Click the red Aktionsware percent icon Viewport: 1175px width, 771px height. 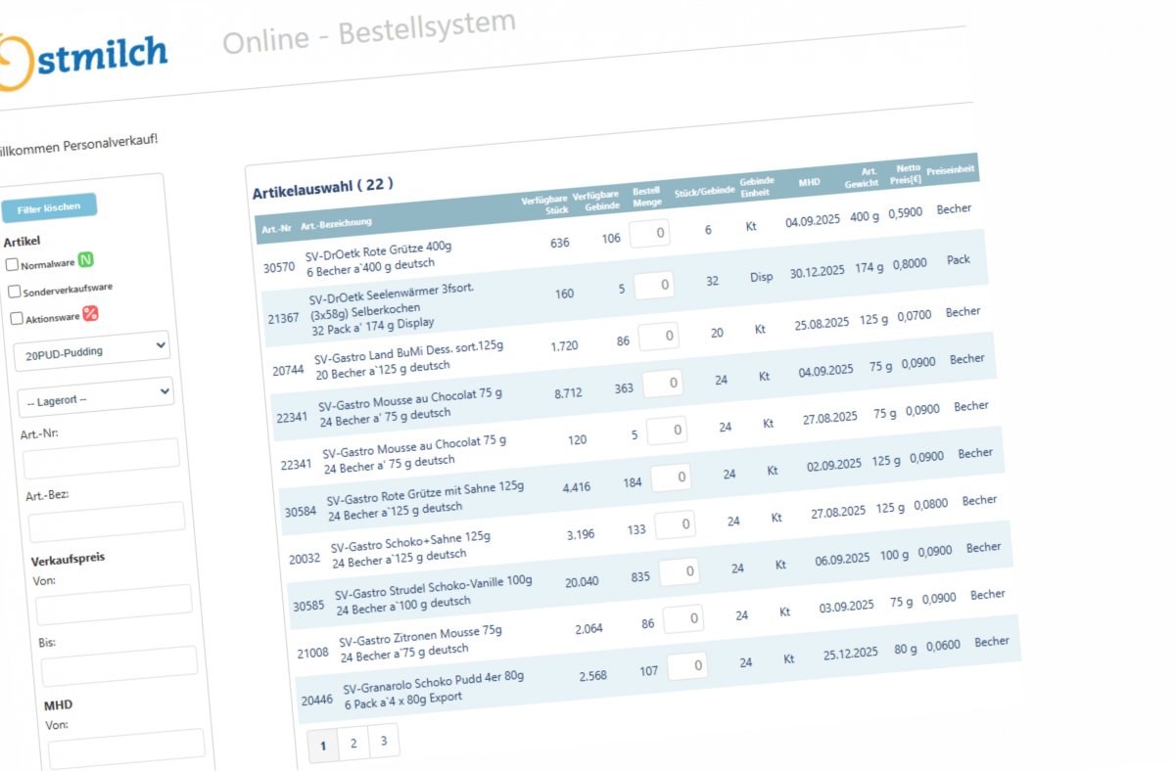coord(90,313)
